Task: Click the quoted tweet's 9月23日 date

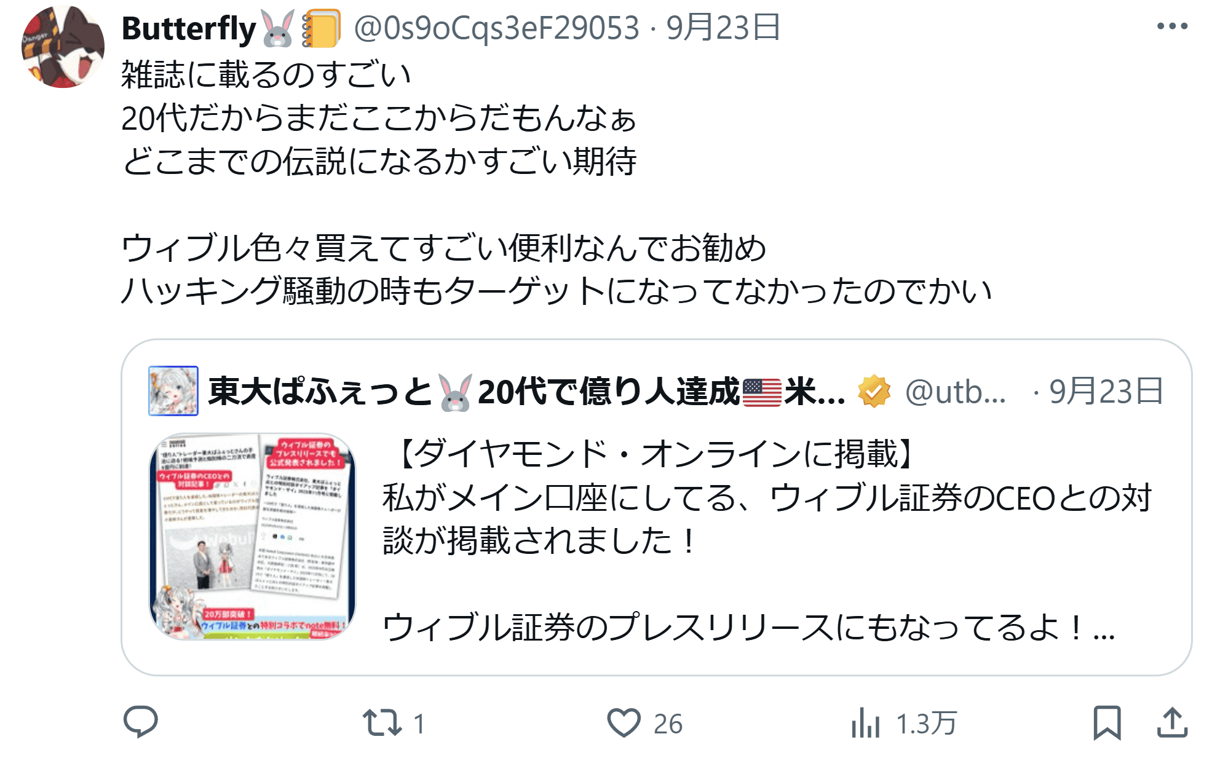Action: pyautogui.click(x=1106, y=392)
